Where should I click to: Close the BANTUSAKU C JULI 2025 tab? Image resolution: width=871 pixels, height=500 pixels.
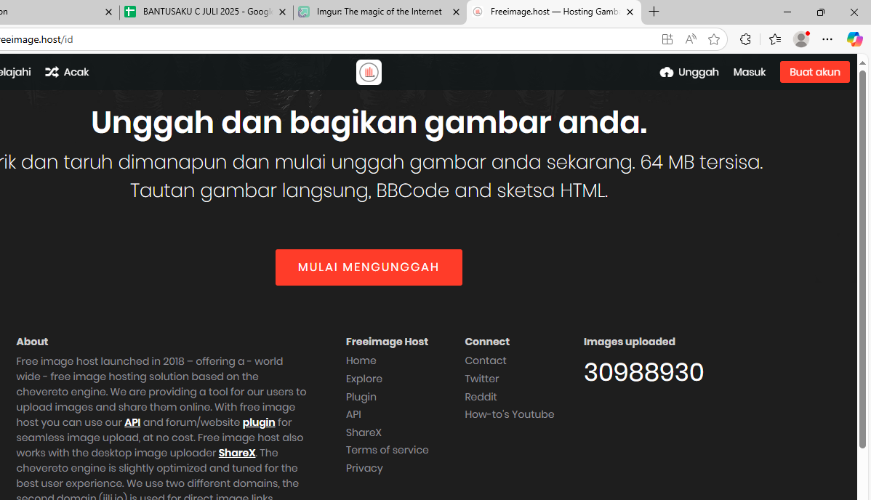coord(282,12)
